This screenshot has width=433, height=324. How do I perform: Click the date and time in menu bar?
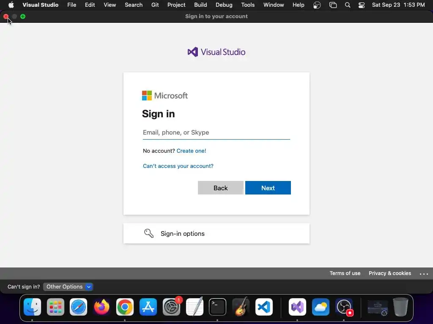(x=398, y=5)
